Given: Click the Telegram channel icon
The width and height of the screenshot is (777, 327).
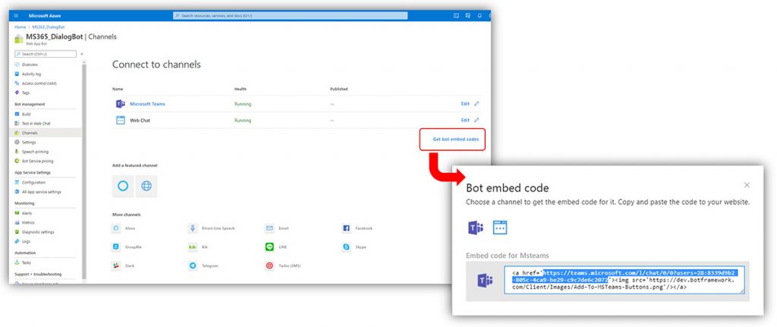Looking at the screenshot, I should click(193, 266).
